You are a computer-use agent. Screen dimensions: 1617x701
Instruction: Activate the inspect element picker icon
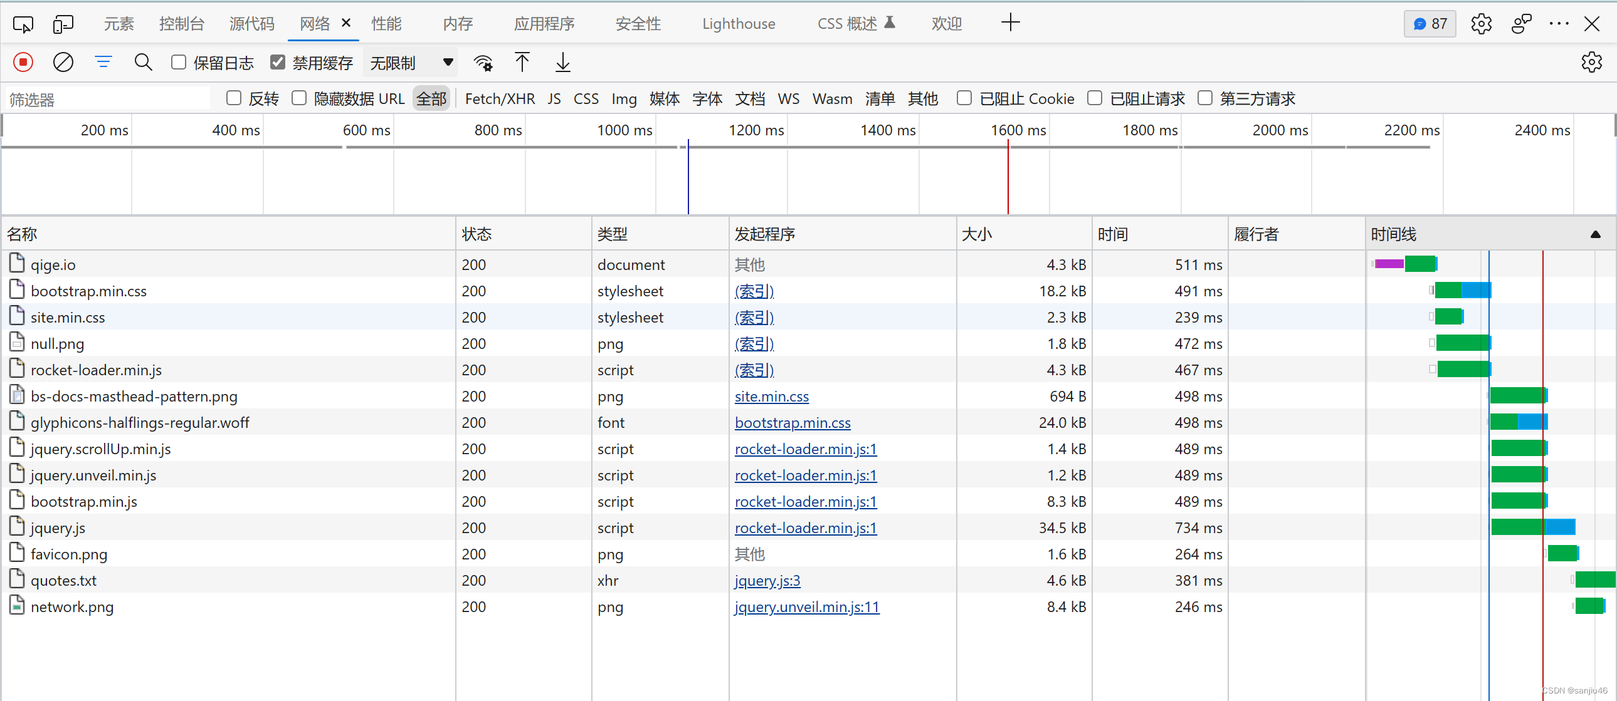coord(23,24)
